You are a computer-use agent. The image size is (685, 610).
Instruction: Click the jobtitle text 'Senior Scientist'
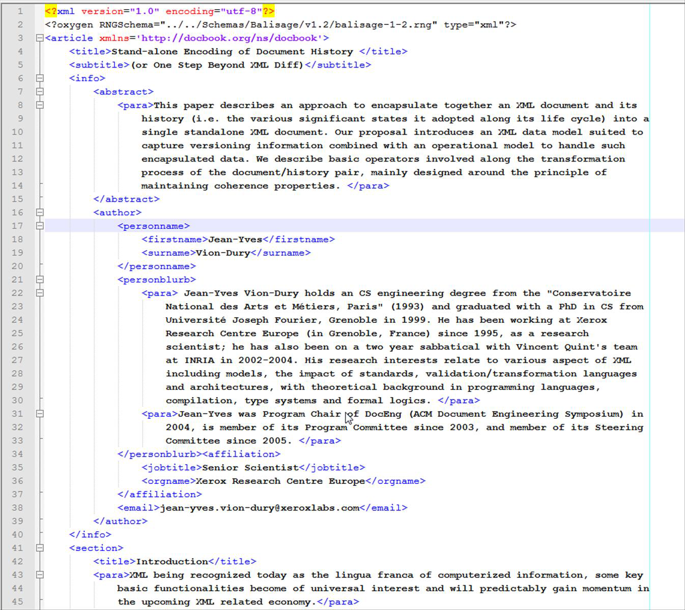(x=250, y=468)
